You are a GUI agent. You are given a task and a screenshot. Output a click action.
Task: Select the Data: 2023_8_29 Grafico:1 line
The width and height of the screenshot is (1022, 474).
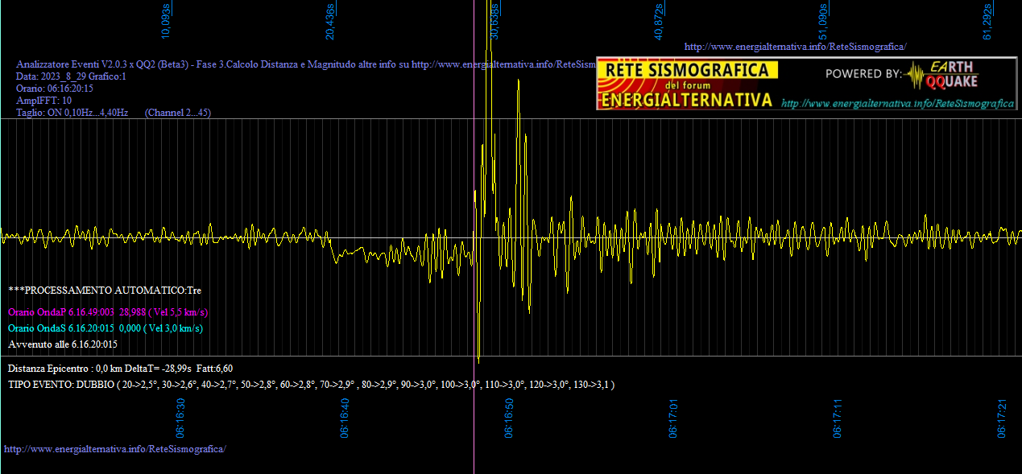[72, 76]
